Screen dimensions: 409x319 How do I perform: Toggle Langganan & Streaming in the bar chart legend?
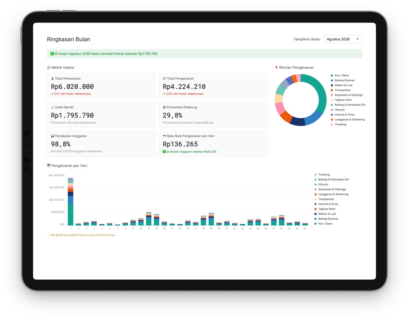coord(331,194)
